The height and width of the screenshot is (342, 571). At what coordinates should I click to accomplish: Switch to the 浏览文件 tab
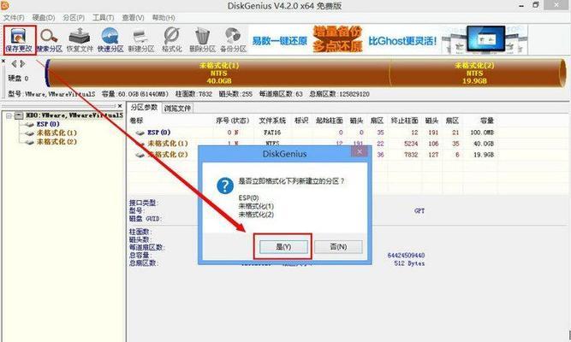177,108
